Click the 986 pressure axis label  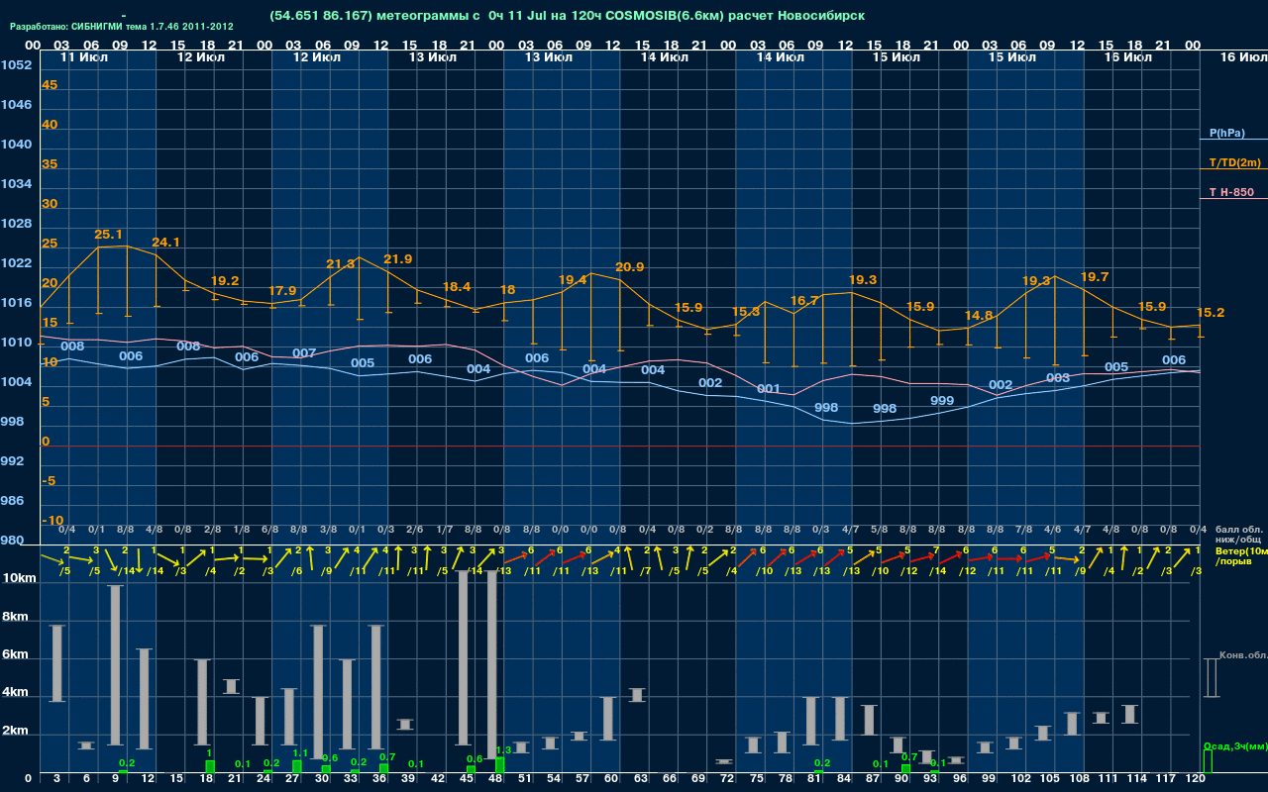(x=12, y=501)
